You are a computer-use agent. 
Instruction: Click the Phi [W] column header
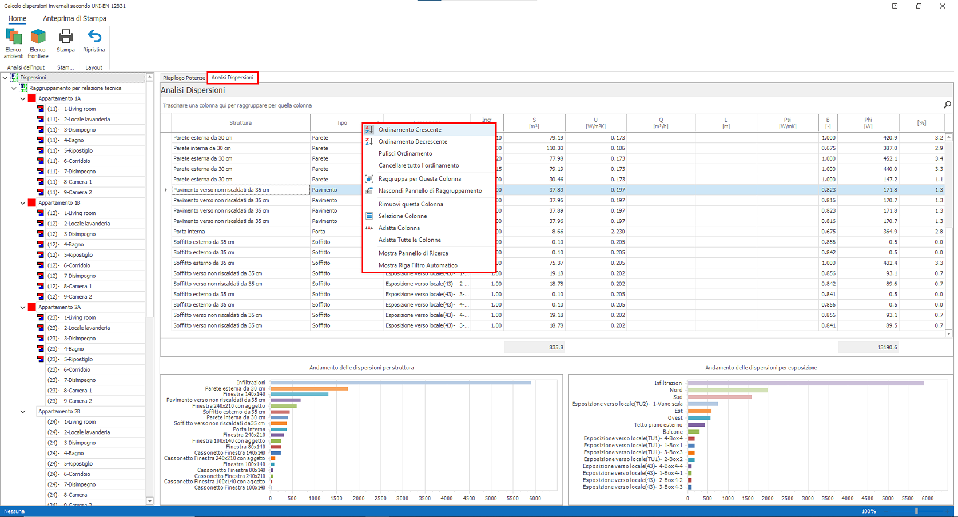click(x=868, y=123)
